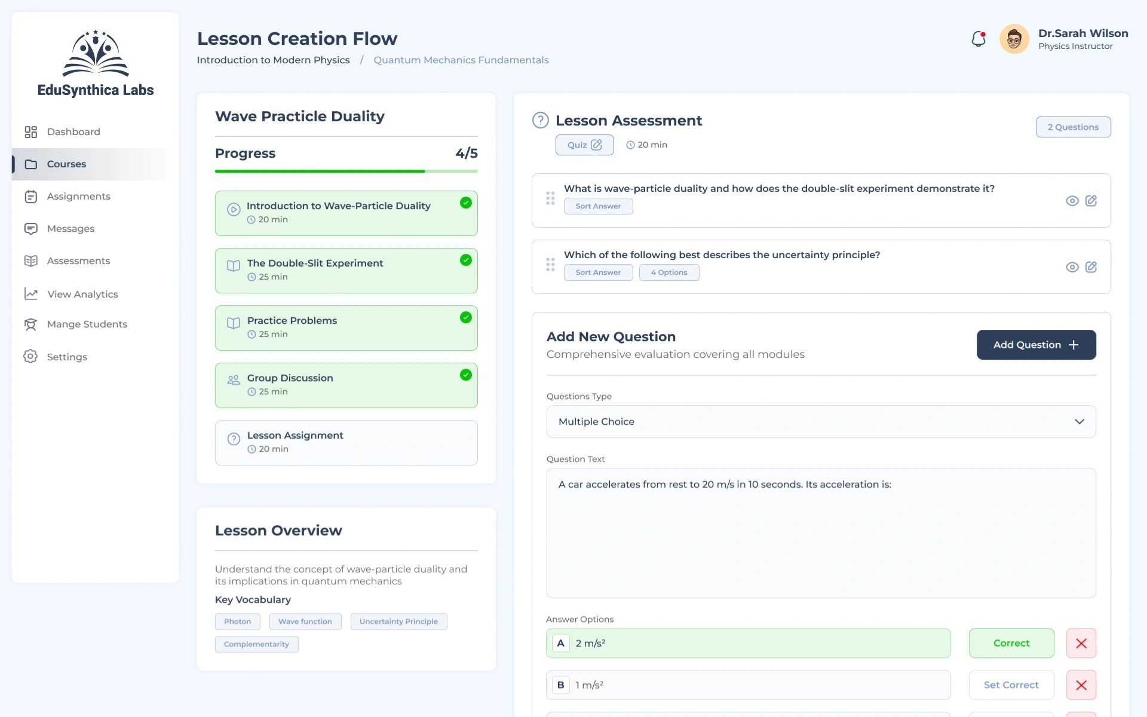
Task: Click Dr. Sarah Wilson's avatar picture
Action: click(x=1014, y=39)
